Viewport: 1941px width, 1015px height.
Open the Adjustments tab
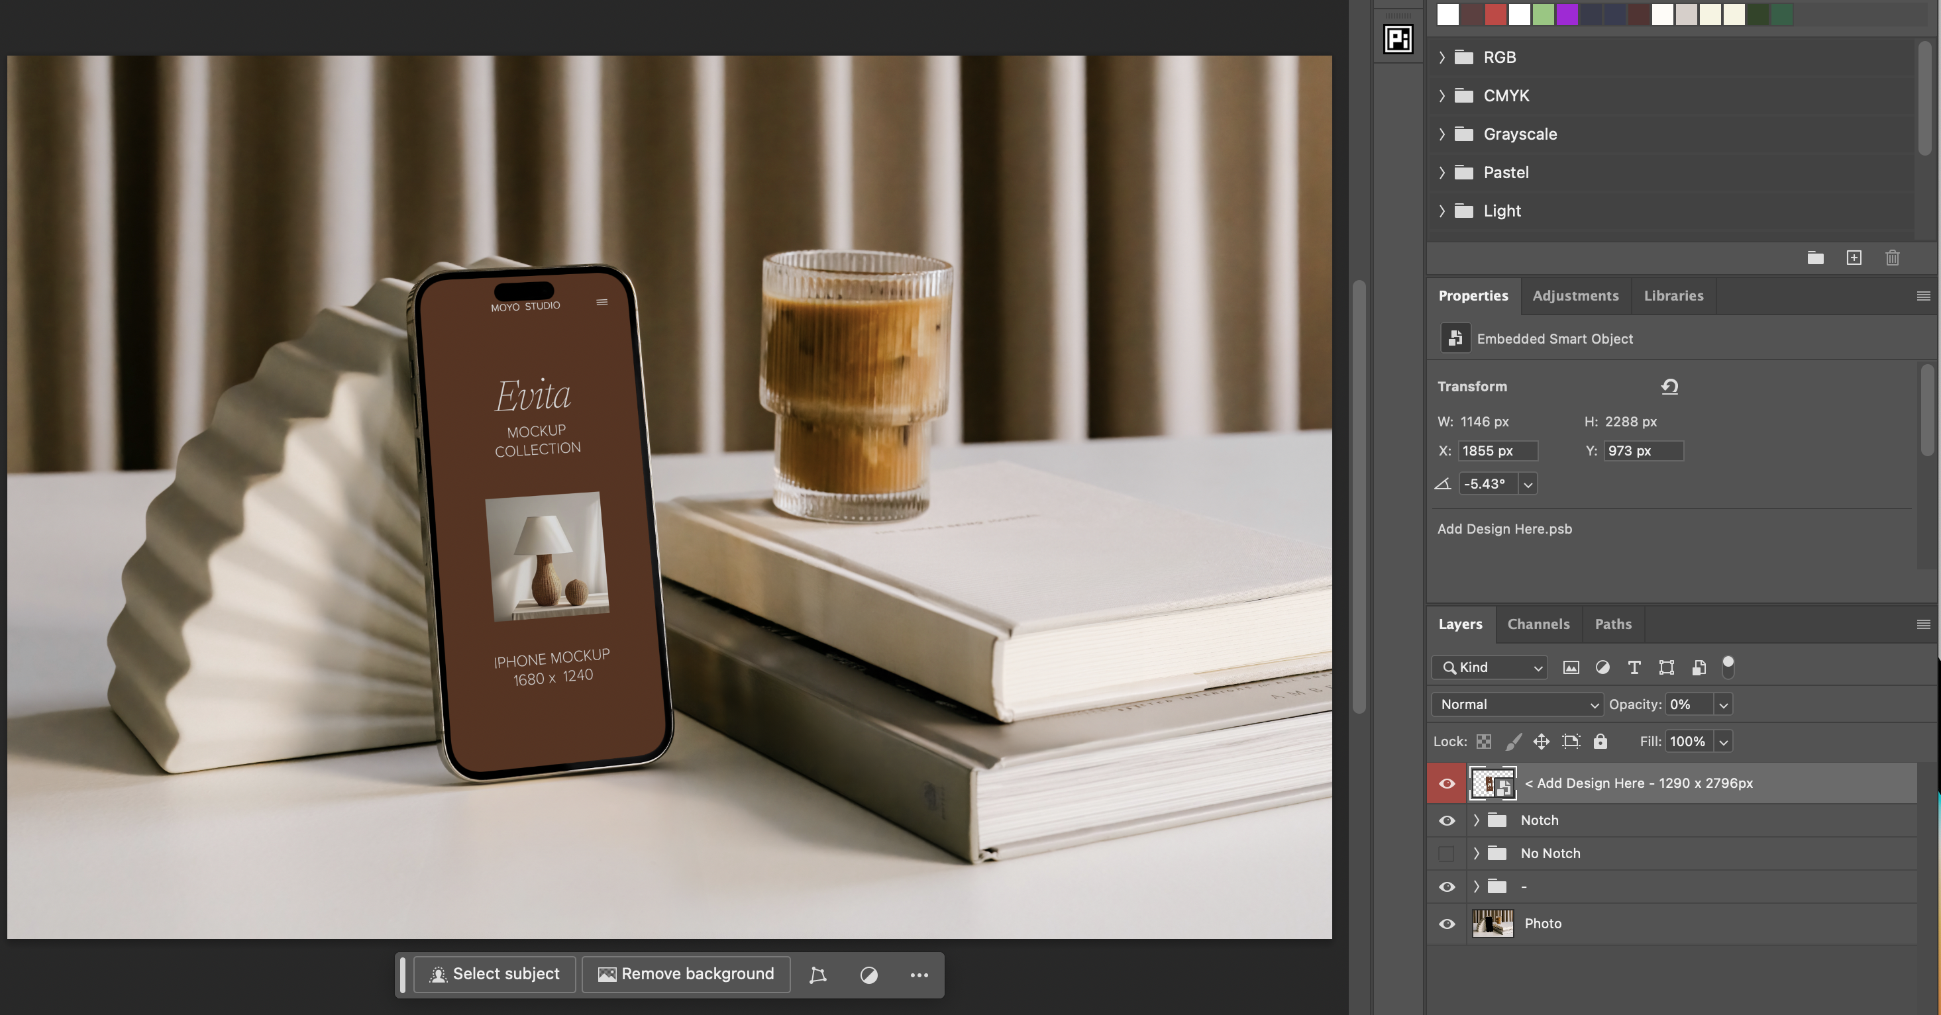click(1575, 296)
